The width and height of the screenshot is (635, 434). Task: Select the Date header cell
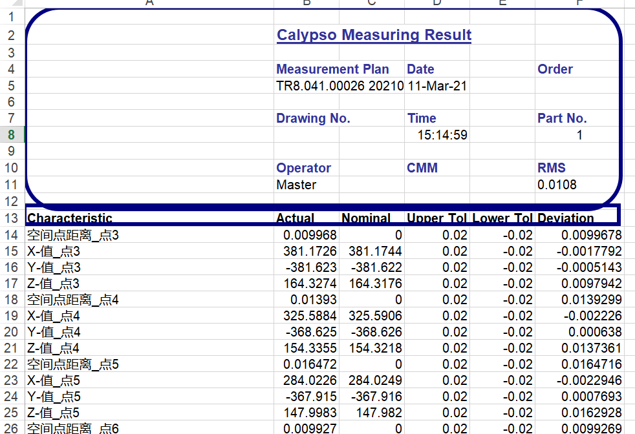(420, 69)
